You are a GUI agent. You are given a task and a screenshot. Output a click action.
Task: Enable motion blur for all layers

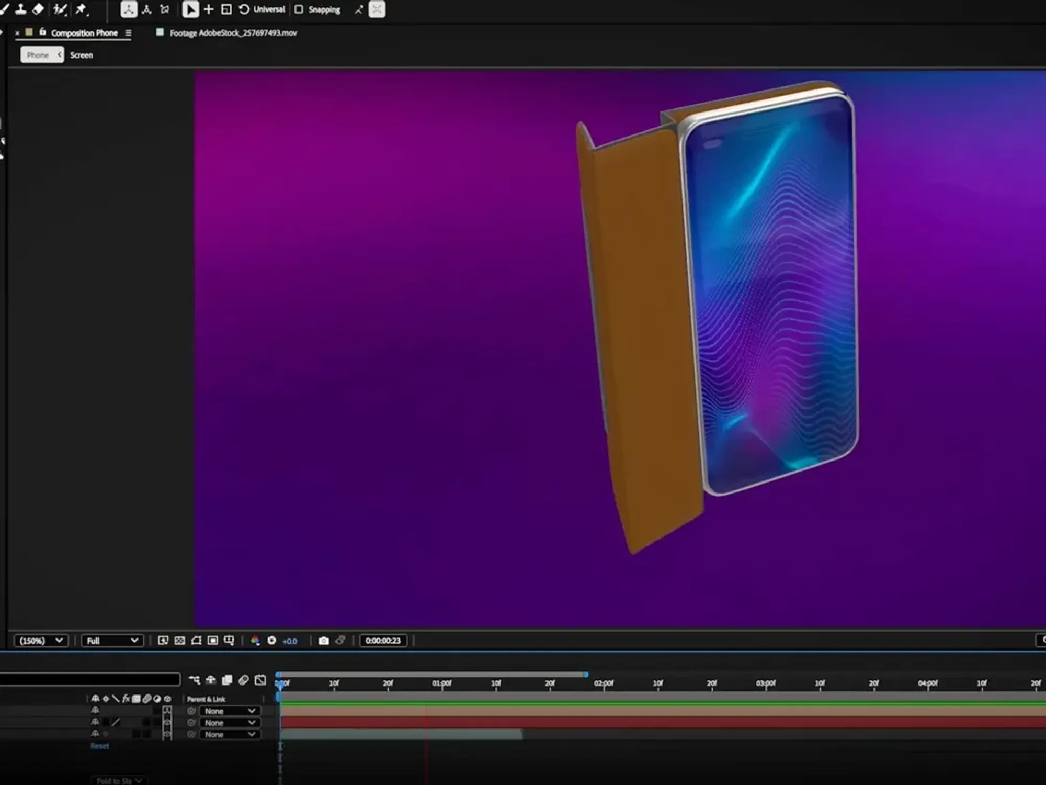point(244,680)
